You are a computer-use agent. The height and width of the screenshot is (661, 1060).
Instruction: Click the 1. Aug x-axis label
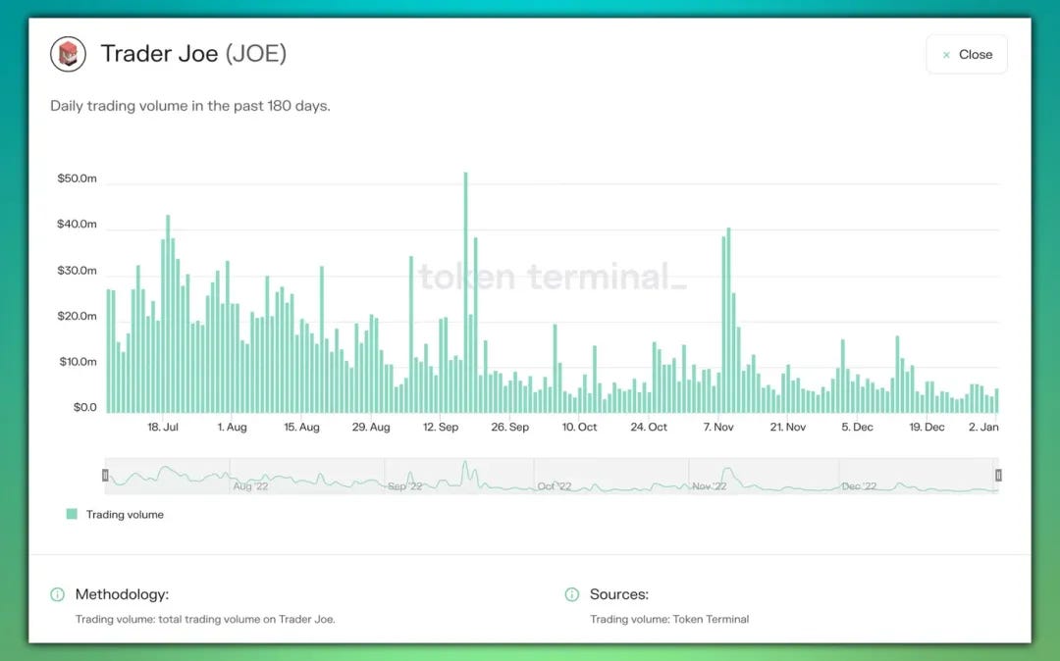pos(232,427)
